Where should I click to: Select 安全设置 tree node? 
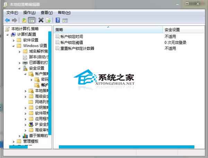tap(37, 68)
